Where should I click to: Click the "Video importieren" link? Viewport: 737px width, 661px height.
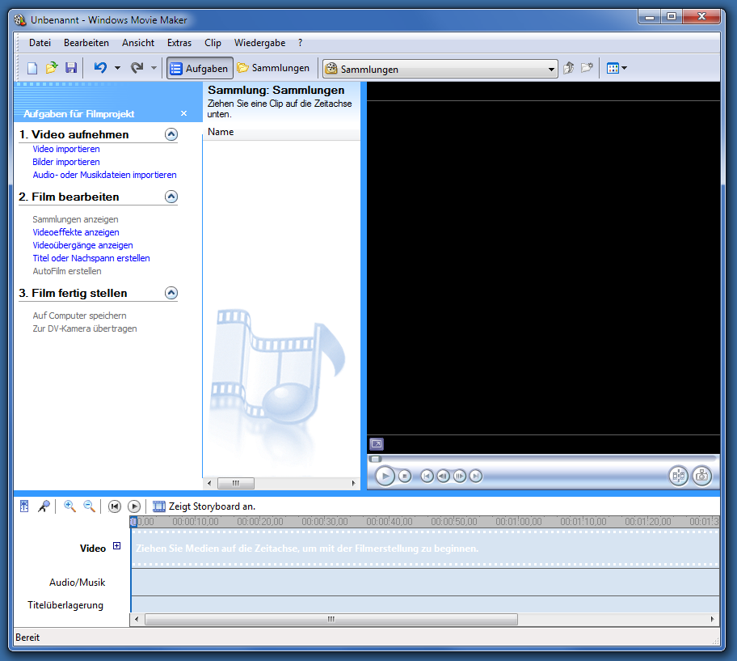[x=66, y=149]
